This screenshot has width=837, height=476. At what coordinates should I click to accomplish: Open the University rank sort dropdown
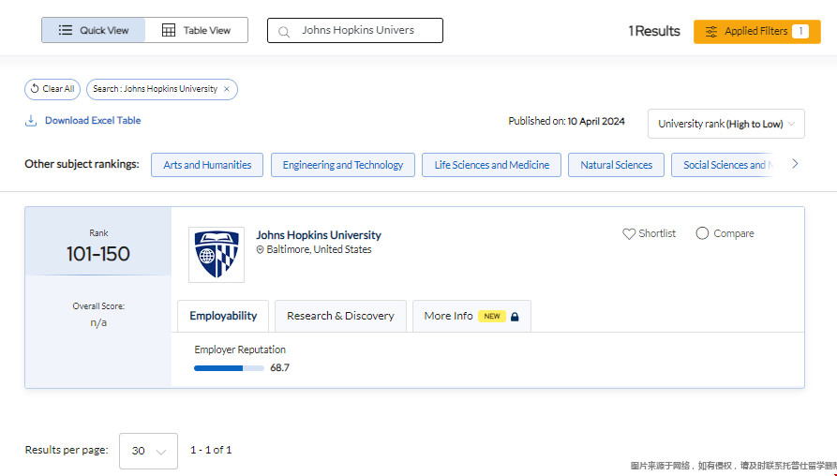(x=726, y=124)
